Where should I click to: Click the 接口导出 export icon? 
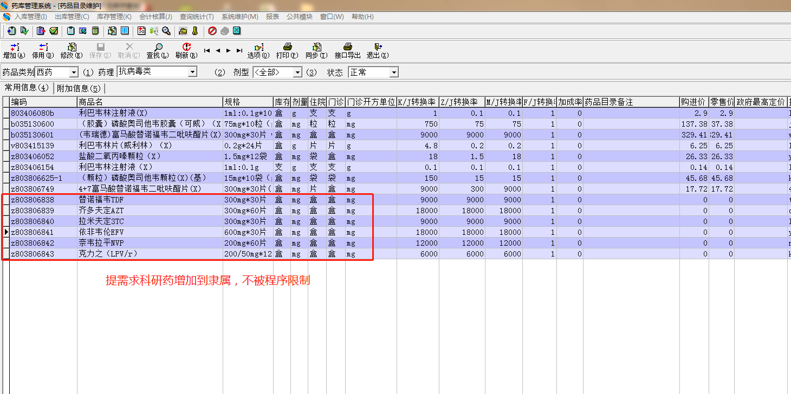click(x=347, y=48)
